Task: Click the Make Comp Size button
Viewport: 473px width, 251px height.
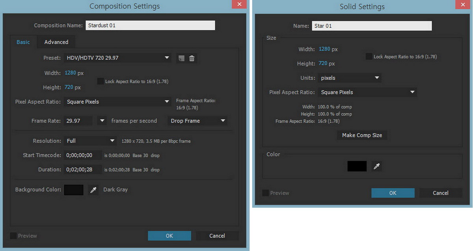Action: 362,135
